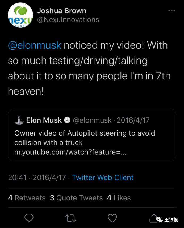Click the Joshua Brown display name
The height and width of the screenshot is (228, 184).
point(62,11)
